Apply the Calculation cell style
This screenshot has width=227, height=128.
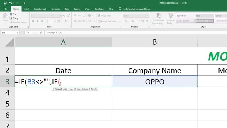pos(185,21)
